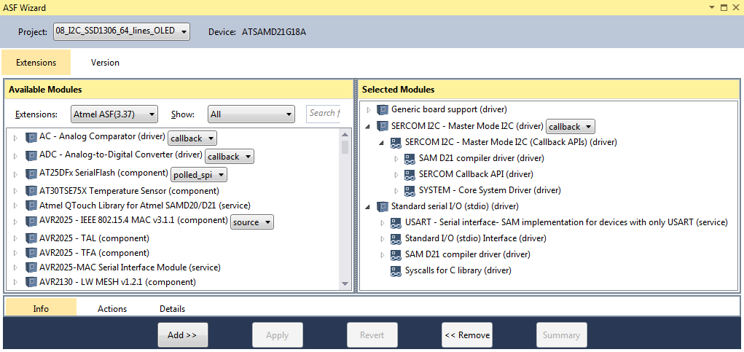744x352 pixels.
Task: Open the Extensions Atmel ASF(3.37) dropdown
Action: pos(114,114)
